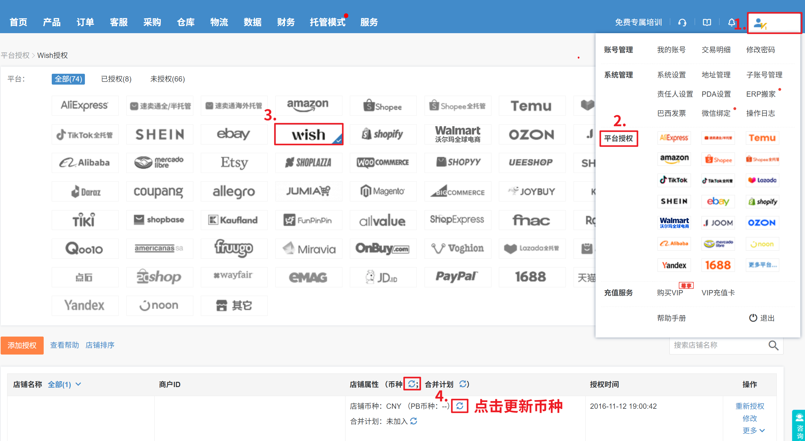Click the orange 添加授权 button
The height and width of the screenshot is (441, 805).
22,345
